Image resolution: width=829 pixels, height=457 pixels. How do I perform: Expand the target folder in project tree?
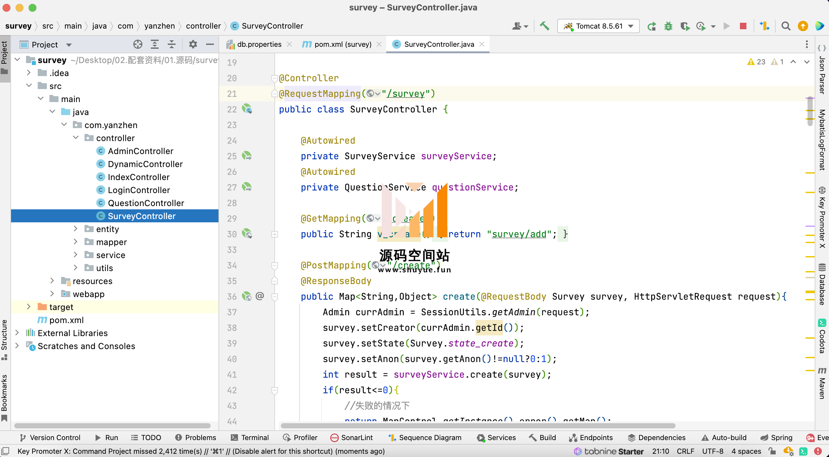(x=29, y=307)
